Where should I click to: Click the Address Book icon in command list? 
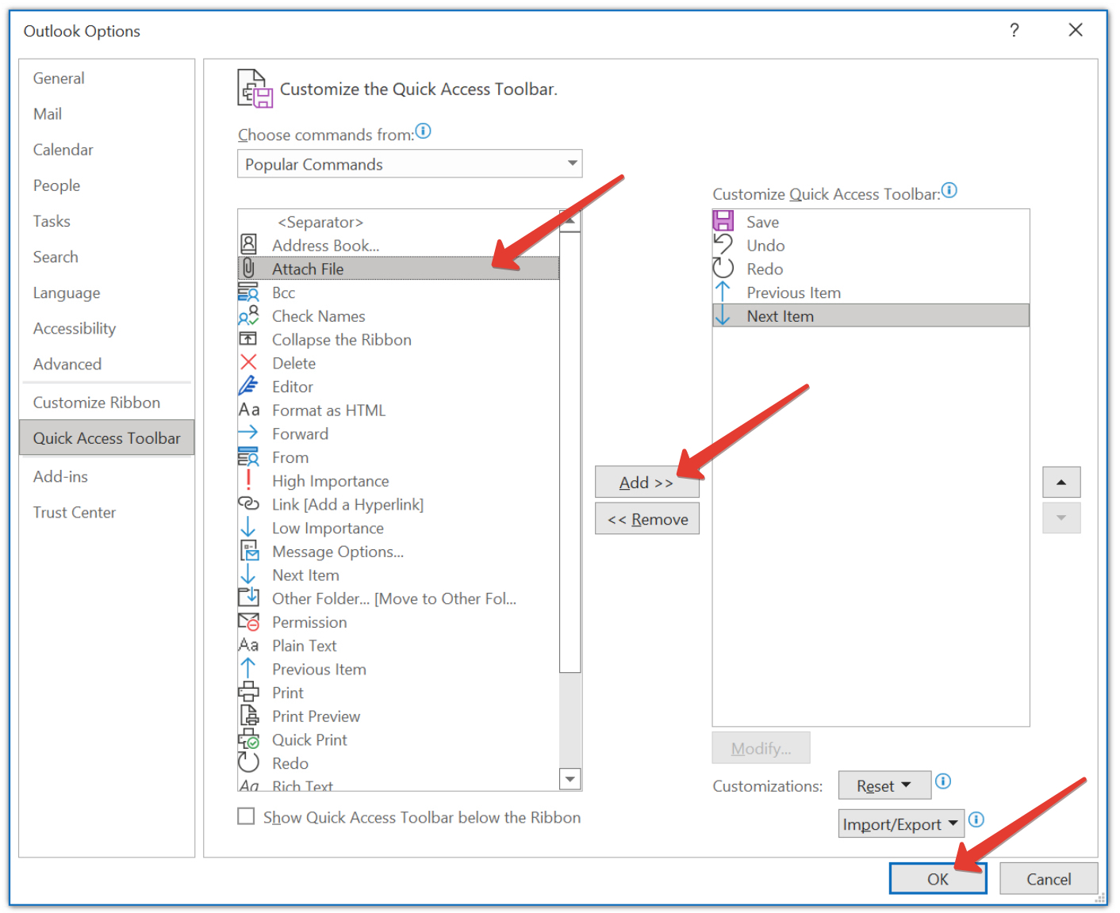(x=248, y=245)
